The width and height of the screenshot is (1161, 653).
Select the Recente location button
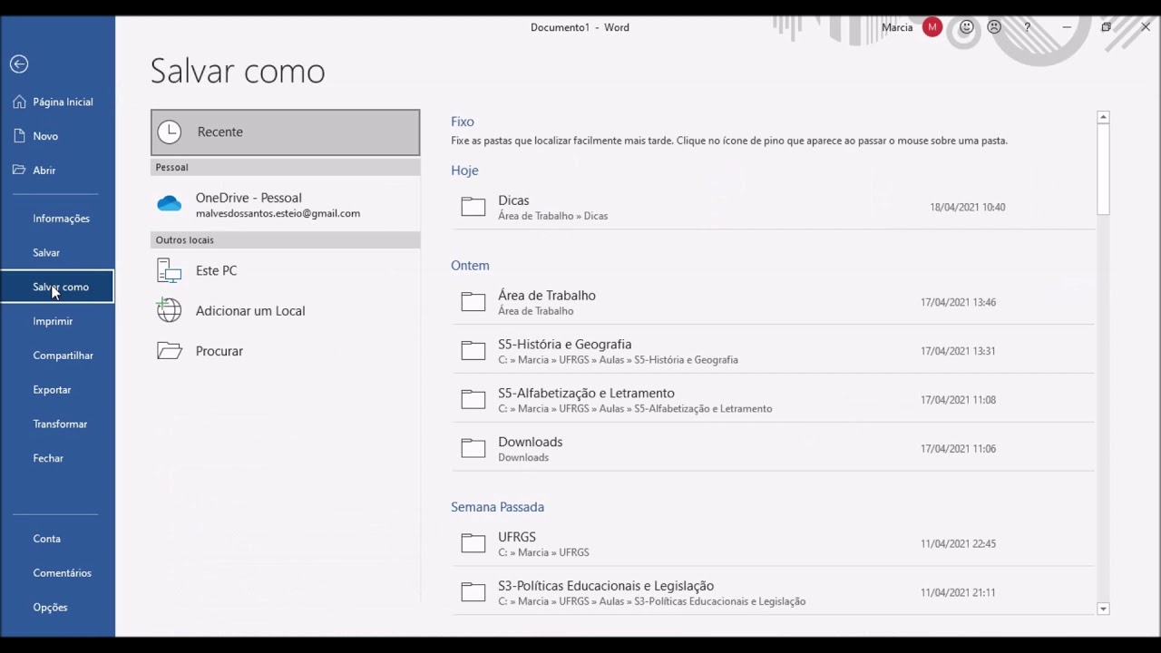coord(286,132)
